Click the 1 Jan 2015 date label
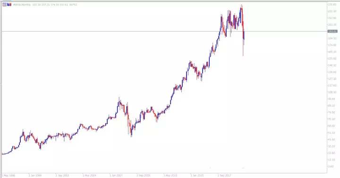 click(197, 175)
